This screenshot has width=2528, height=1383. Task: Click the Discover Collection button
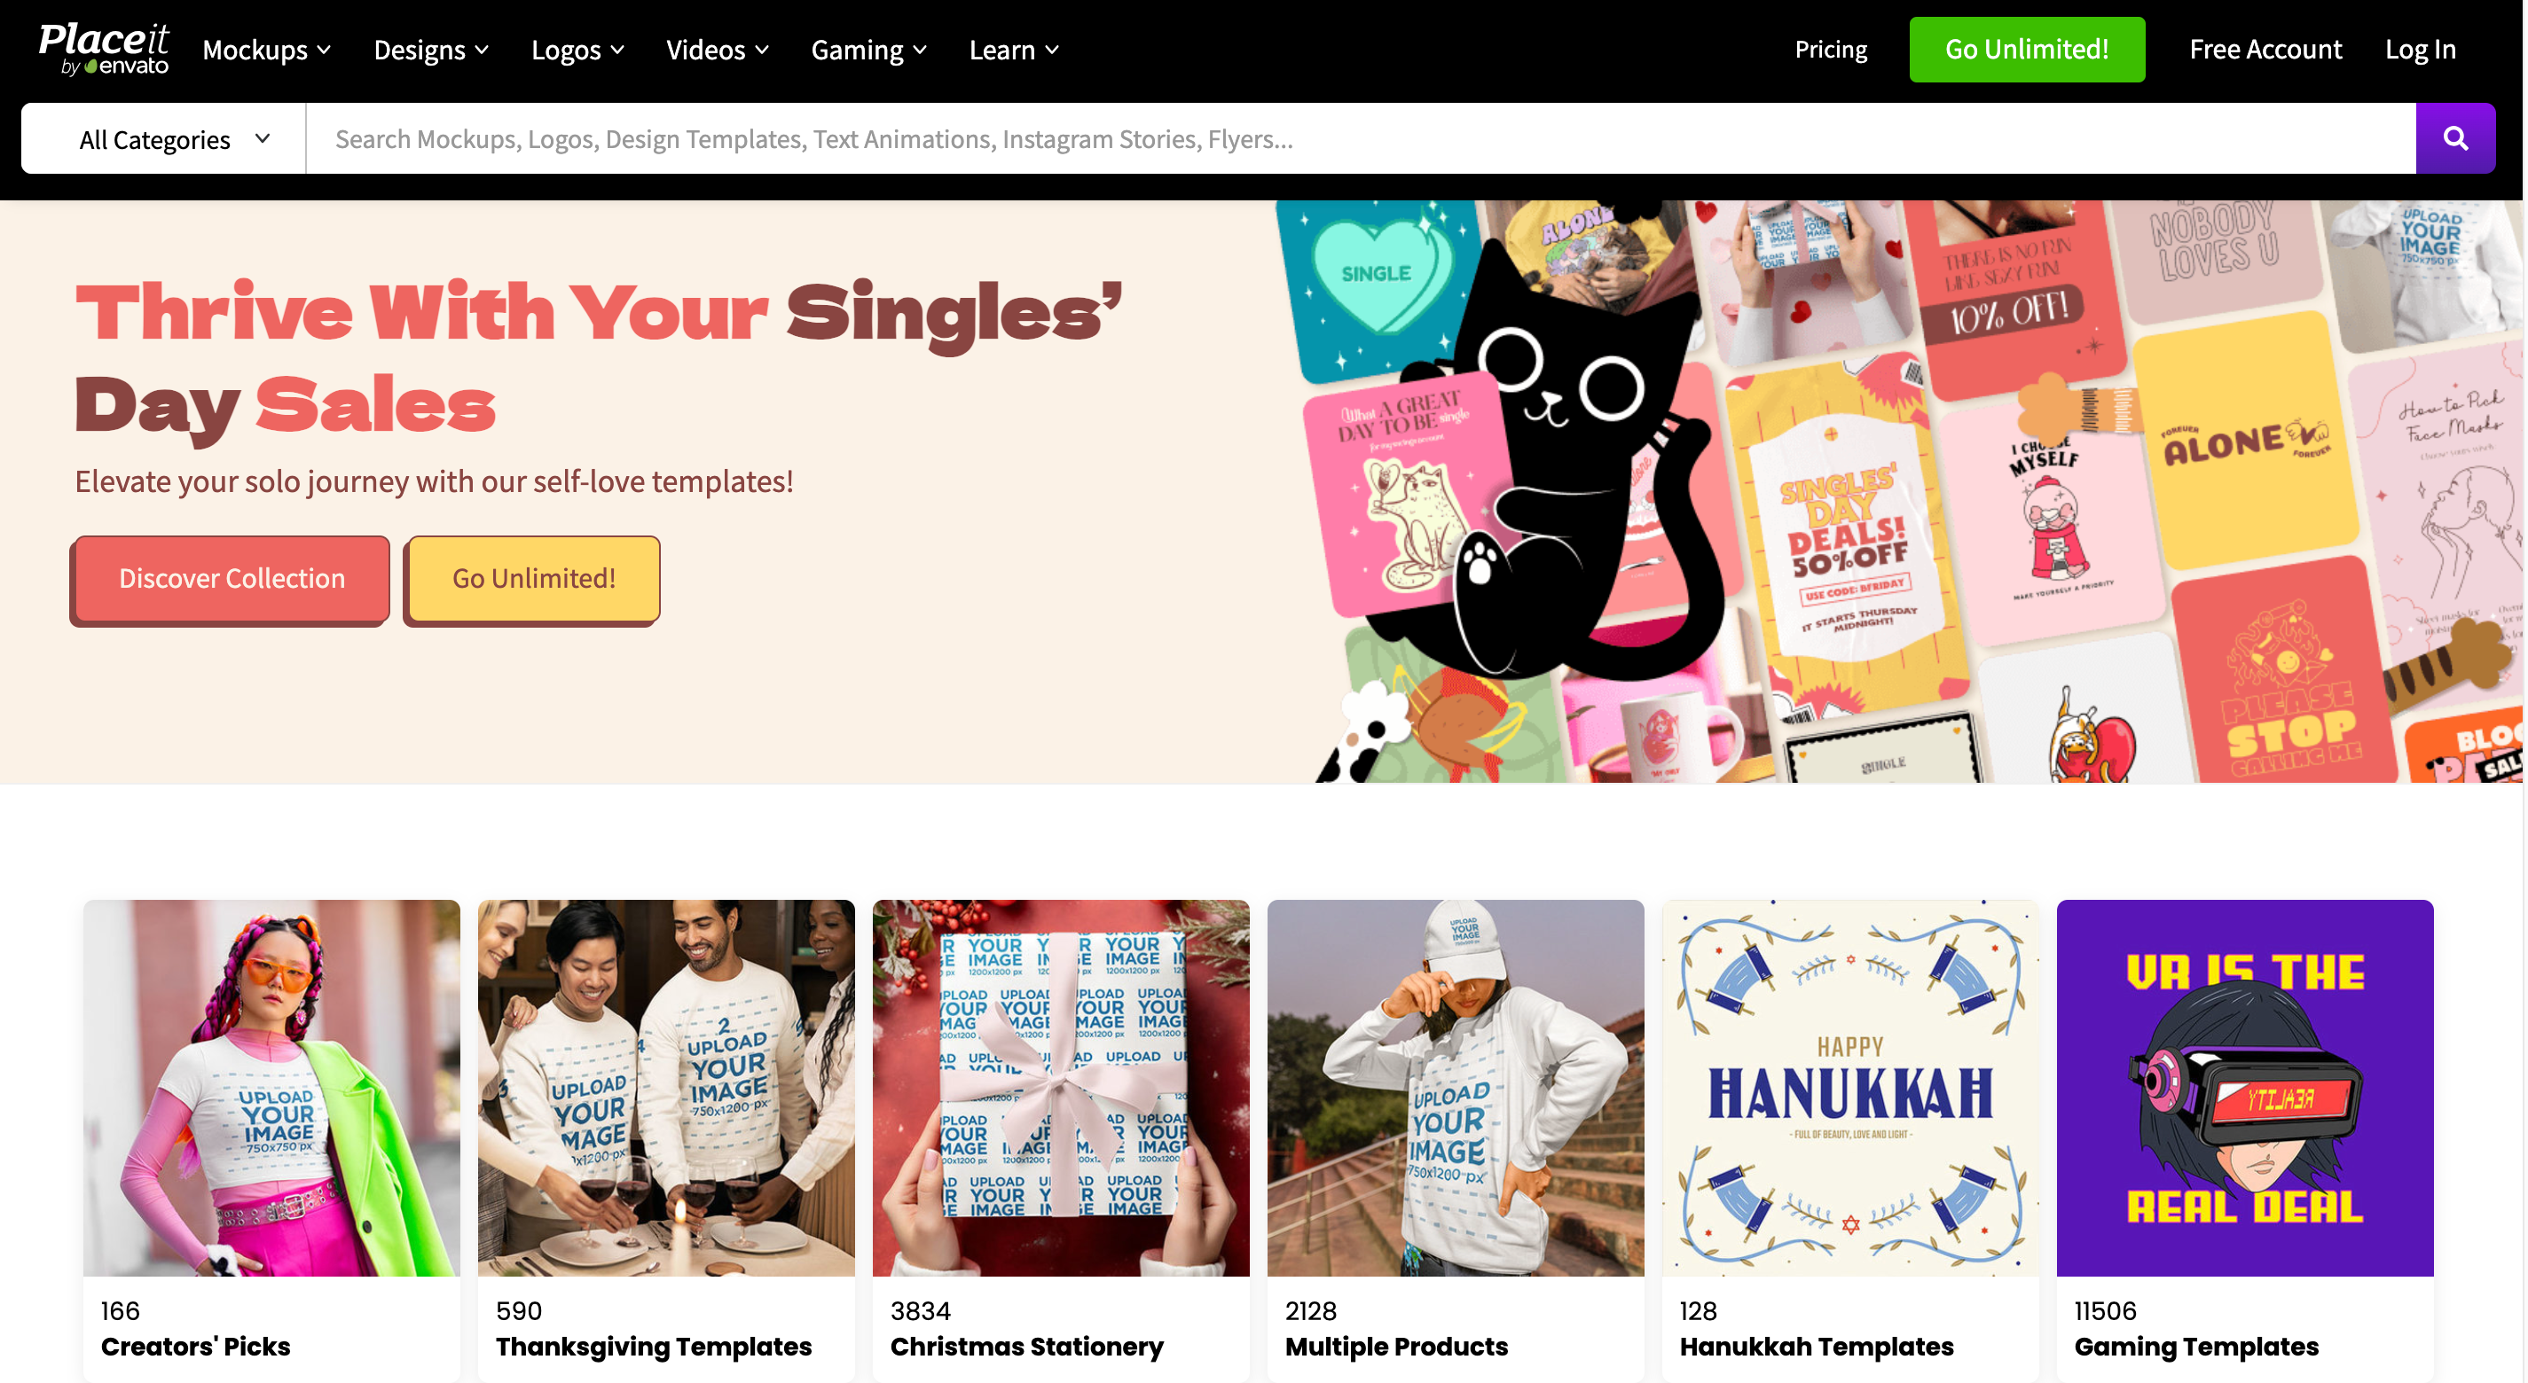coord(232,578)
